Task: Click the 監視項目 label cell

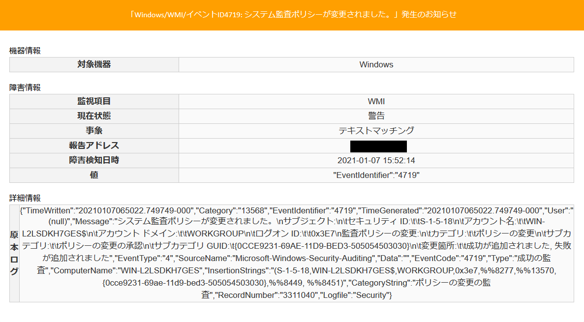Action: (94, 101)
